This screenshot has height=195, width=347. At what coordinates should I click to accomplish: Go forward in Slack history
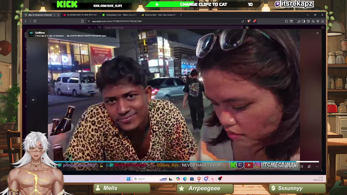tap(95, 28)
